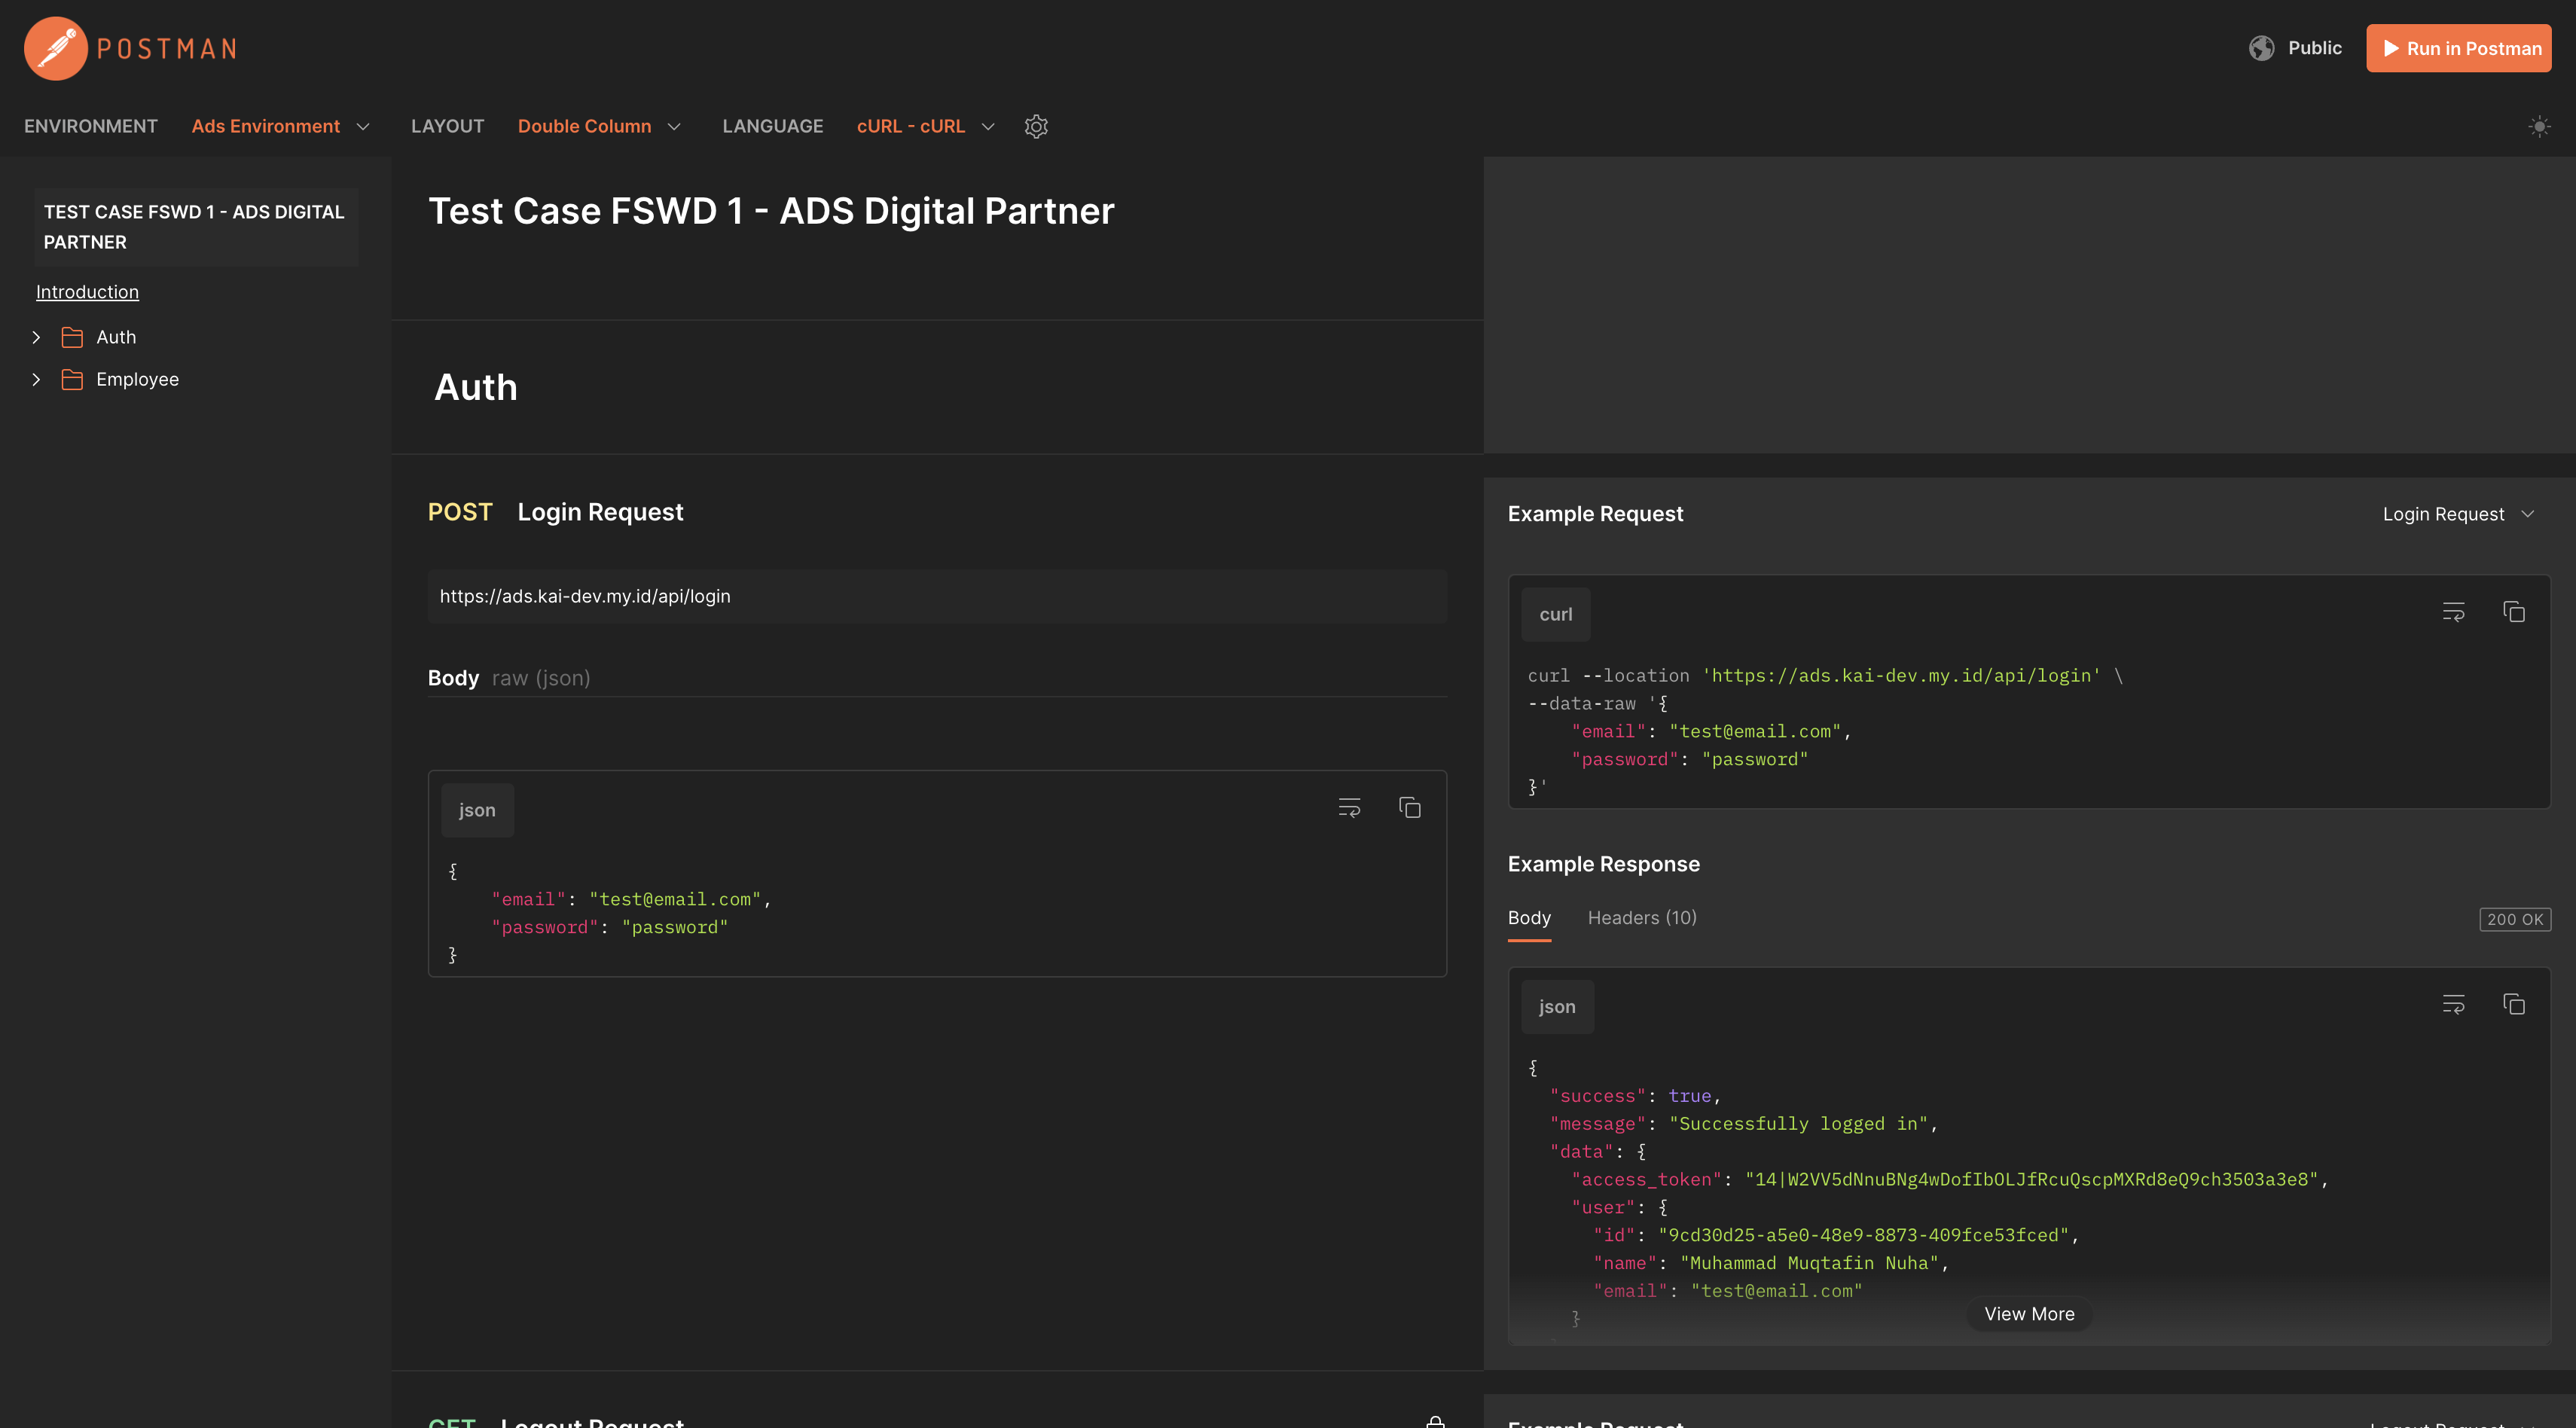Click the ENVIRONMENT label
The width and height of the screenshot is (2576, 1428).
(91, 126)
